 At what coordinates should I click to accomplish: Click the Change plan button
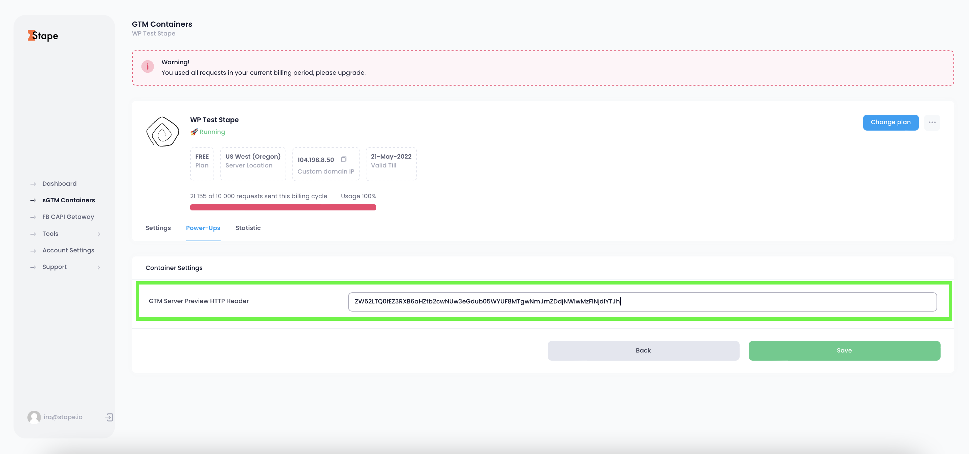[891, 122]
